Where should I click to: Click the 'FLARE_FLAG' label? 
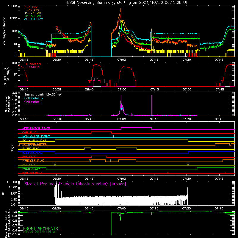(x=31, y=148)
